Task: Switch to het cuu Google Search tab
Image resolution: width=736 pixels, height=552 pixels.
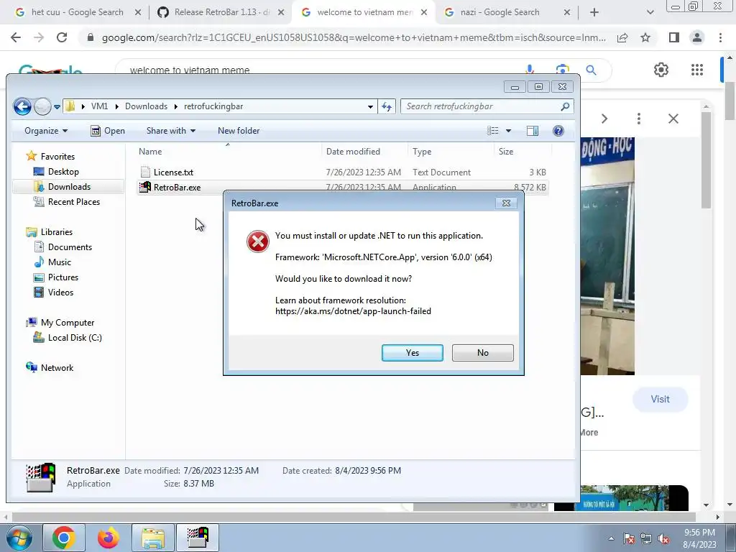Action: point(78,12)
